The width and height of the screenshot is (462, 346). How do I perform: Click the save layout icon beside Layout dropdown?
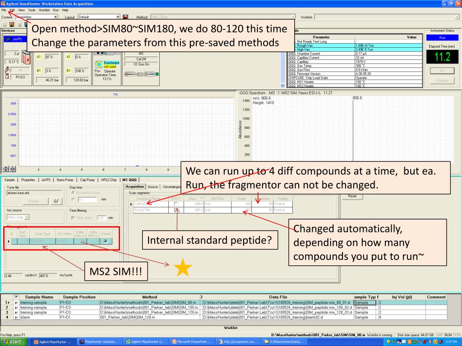pos(125,17)
